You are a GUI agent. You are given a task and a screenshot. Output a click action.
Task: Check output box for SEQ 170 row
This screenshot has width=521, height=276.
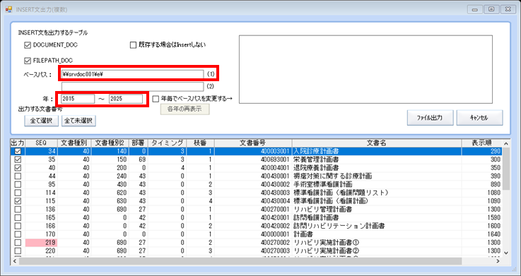(x=18, y=234)
